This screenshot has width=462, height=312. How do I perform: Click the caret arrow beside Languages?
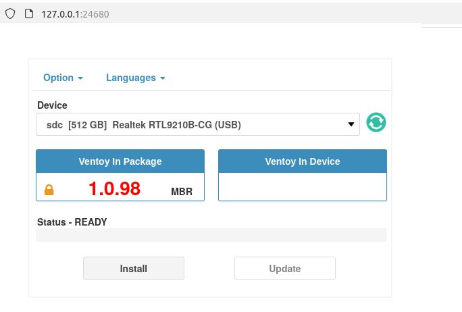point(163,78)
